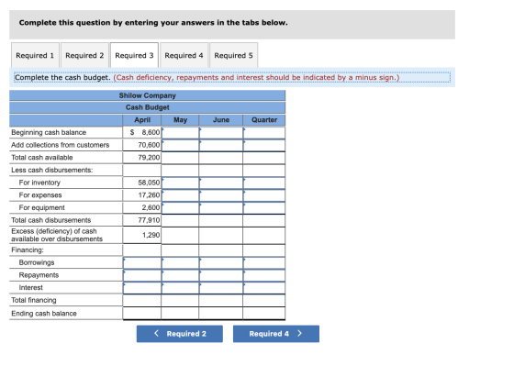Click May Interest field
The width and height of the screenshot is (514, 366).
point(180,288)
